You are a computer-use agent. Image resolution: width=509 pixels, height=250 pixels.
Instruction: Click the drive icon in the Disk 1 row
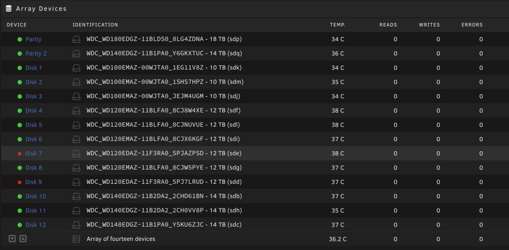(76, 68)
